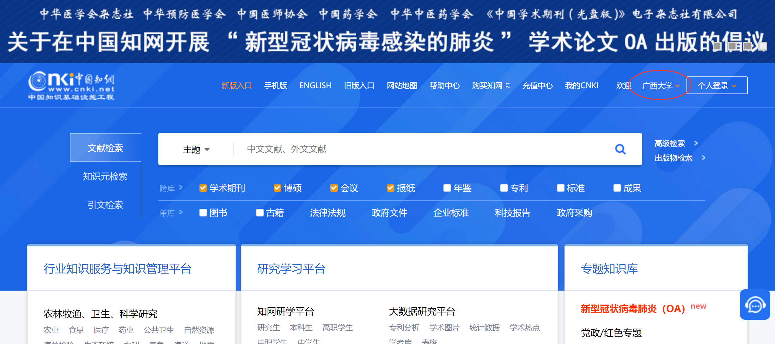Click the last banner carousel indicator
The image size is (775, 344).
[x=763, y=46]
